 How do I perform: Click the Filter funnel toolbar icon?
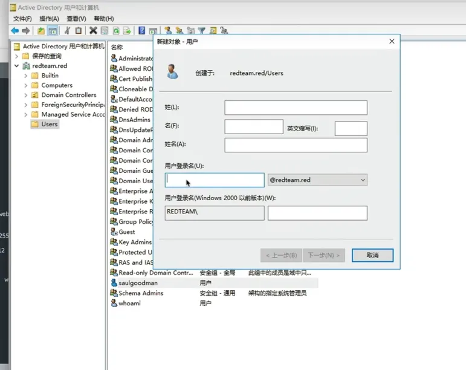pyautogui.click(x=202, y=30)
